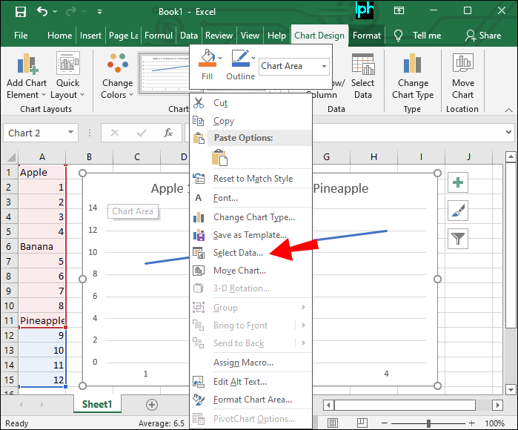518x430 pixels.
Task: Switch to the Format ribbon tab
Action: tap(367, 36)
